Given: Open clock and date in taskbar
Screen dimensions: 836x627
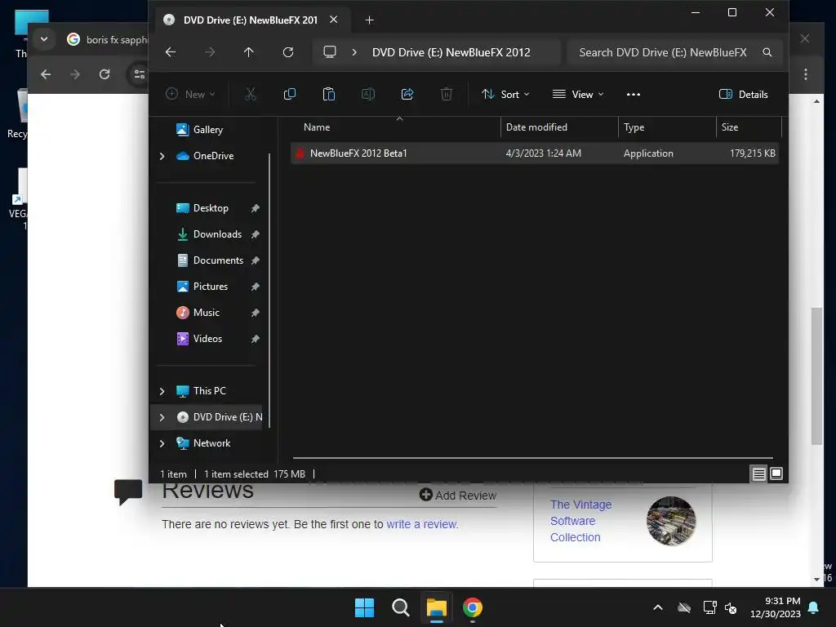Looking at the screenshot, I should 776,607.
